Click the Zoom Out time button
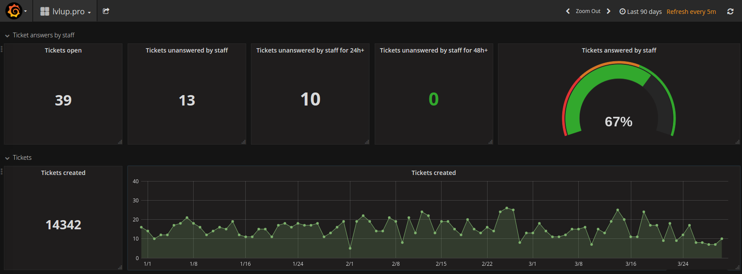The image size is (742, 274). (x=588, y=11)
